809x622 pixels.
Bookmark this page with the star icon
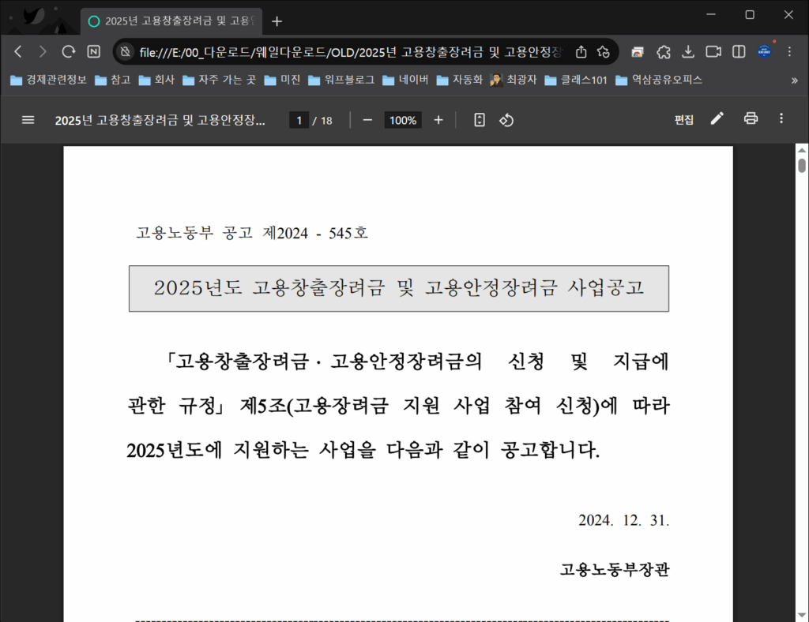click(x=603, y=51)
